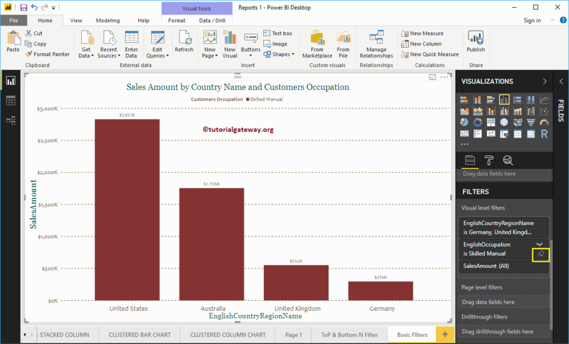
Task: Click the Skilled Manual legend color marker
Action: tap(247, 99)
